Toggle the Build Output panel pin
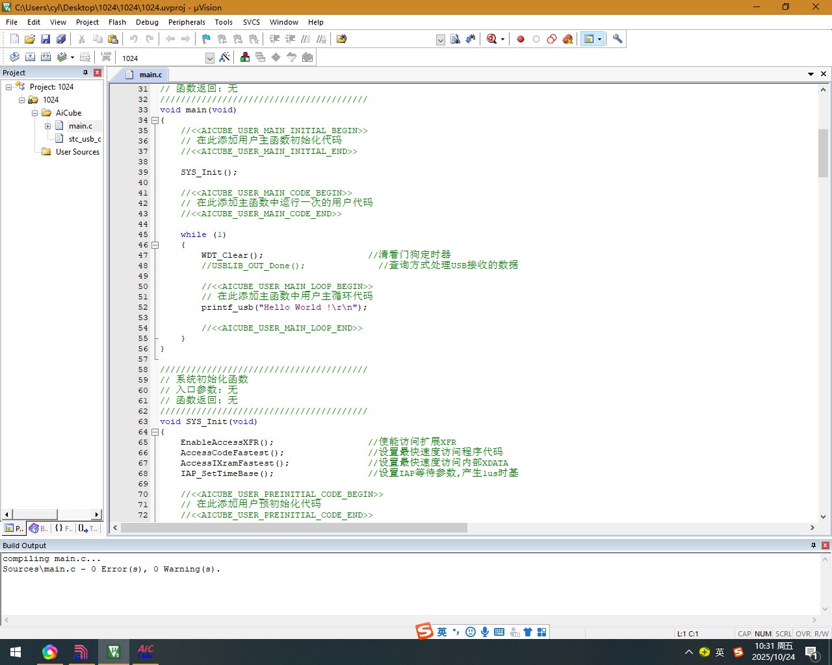This screenshot has width=832, height=665. (813, 546)
